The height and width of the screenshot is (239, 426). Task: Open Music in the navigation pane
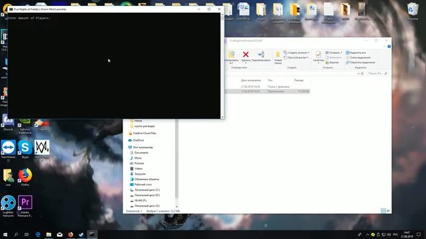[136, 158]
